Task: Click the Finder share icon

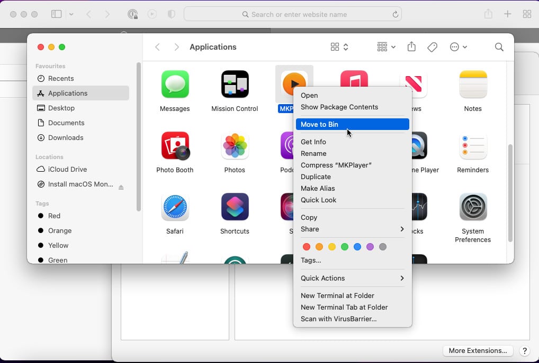Action: click(411, 46)
